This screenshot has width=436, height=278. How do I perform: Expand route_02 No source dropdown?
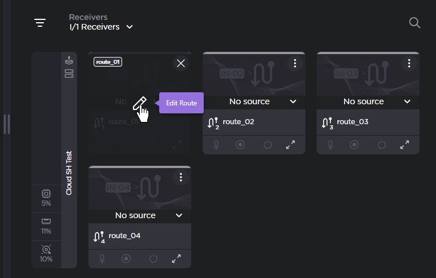tap(293, 101)
